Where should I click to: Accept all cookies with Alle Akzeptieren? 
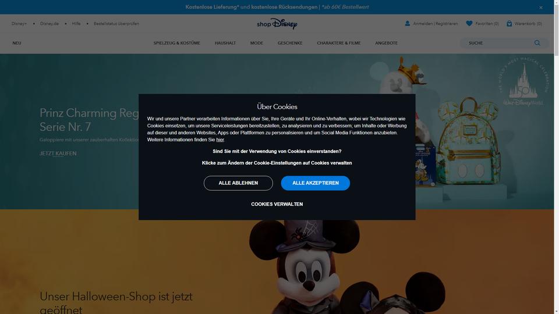click(x=316, y=183)
